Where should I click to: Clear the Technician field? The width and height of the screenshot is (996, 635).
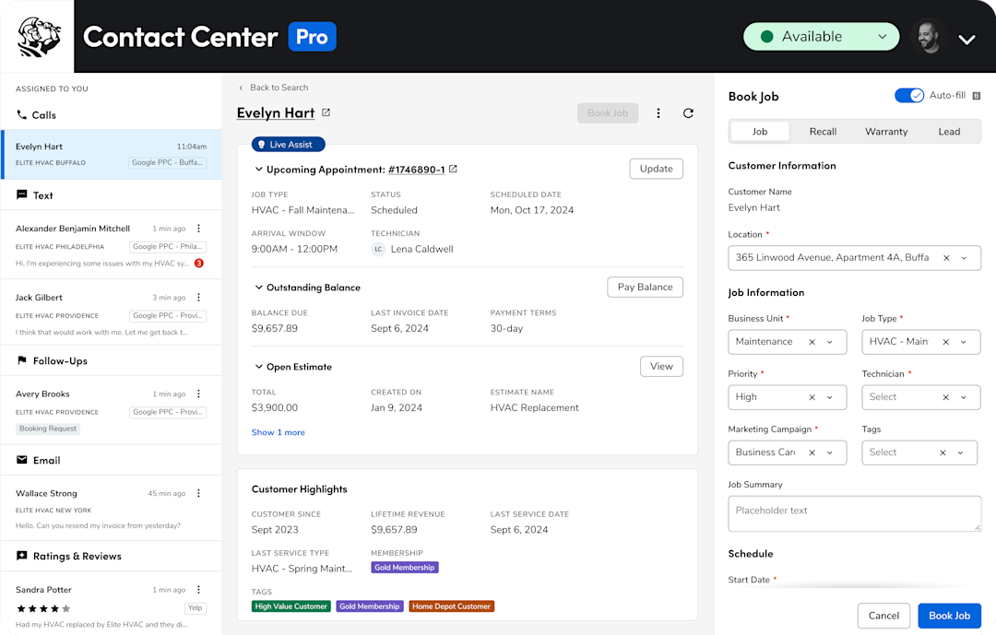pos(946,397)
